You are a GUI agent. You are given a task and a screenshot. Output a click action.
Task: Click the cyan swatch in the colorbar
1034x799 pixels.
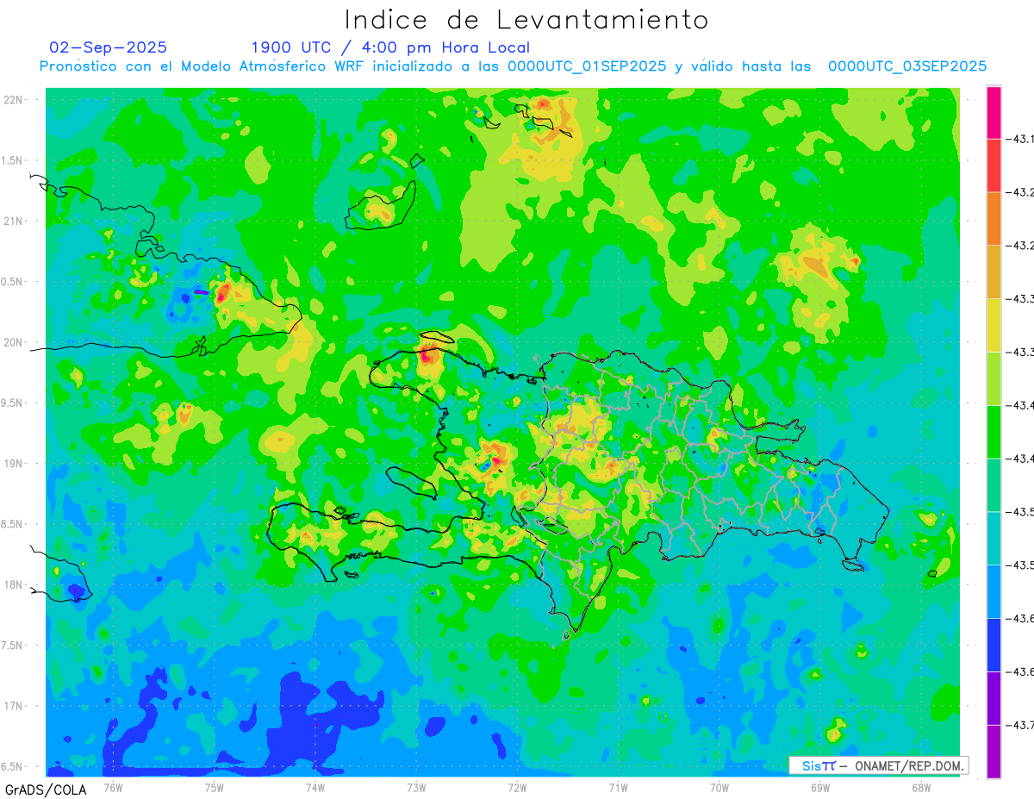(994, 539)
